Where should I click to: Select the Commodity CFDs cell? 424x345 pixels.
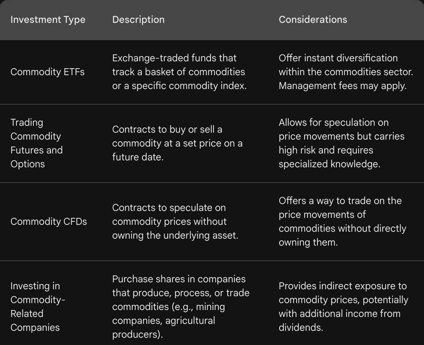click(48, 222)
